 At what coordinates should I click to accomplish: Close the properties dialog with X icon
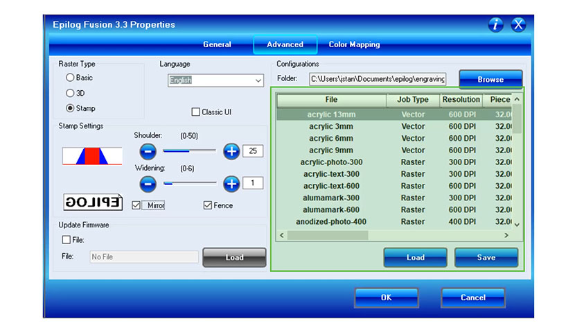click(x=518, y=25)
